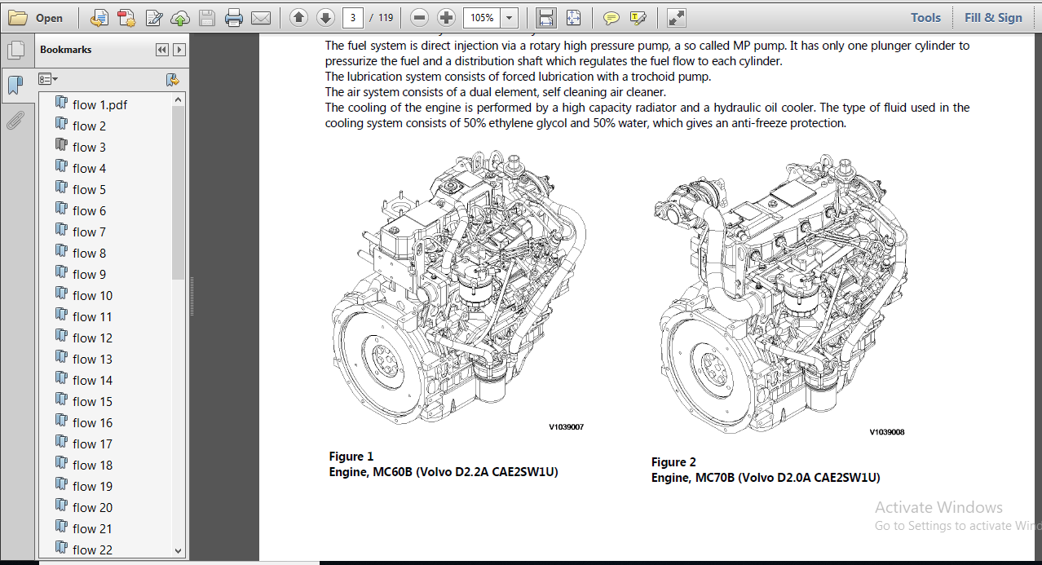Click the Sign document pencil icon
Viewport: 1042px width, 565px height.
tap(154, 18)
